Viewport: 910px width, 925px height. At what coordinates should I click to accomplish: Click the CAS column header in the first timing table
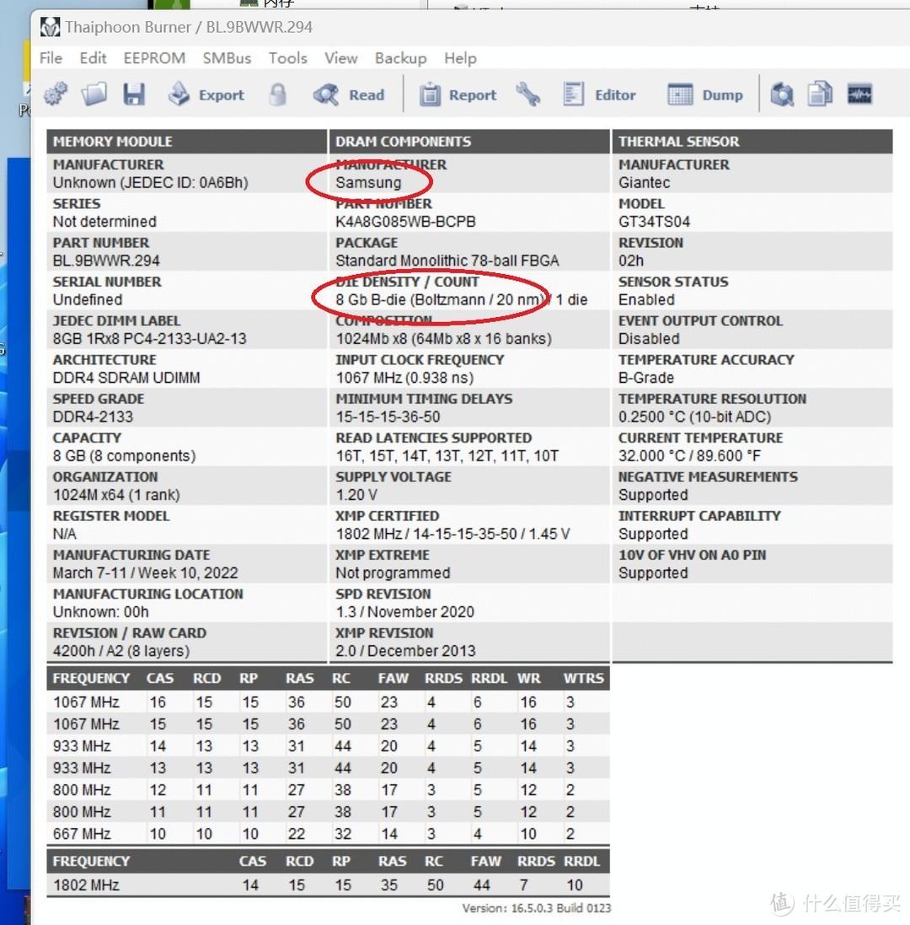(x=160, y=679)
